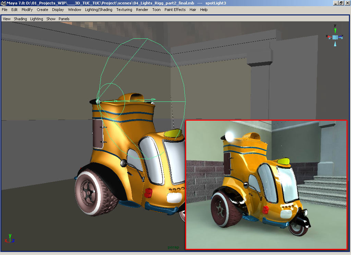351x255 pixels.
Task: Click the green Y cone on view compass
Action: pyautogui.click(x=335, y=31)
